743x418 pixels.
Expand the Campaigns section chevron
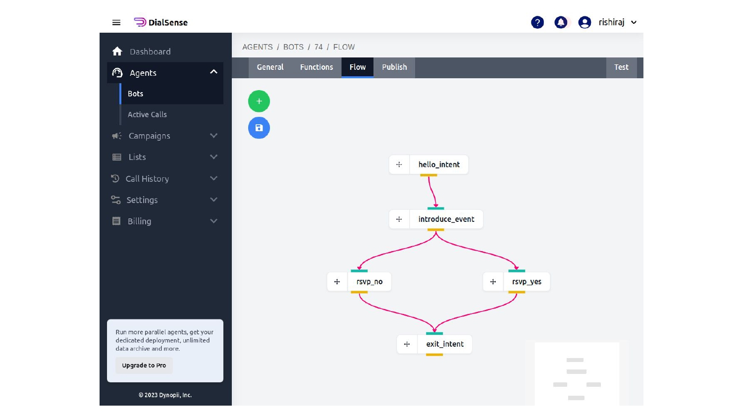coord(213,136)
